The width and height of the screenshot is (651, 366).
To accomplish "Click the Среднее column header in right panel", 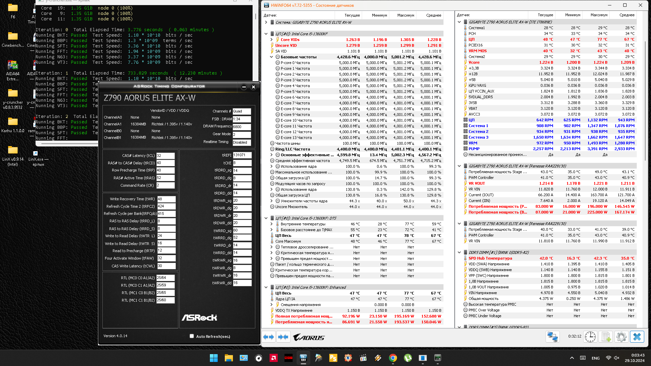I will click(627, 15).
